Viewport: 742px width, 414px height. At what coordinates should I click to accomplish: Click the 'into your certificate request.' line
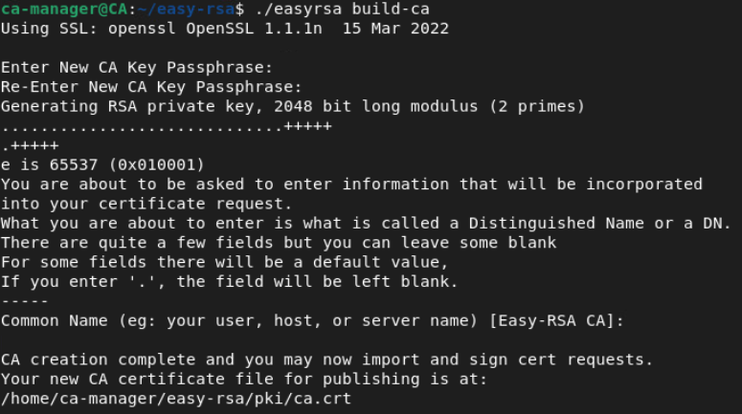144,204
